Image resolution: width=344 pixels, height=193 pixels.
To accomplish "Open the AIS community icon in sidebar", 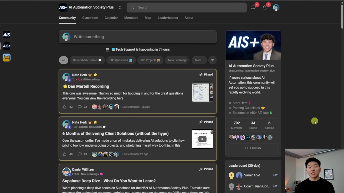I will coord(7,35).
